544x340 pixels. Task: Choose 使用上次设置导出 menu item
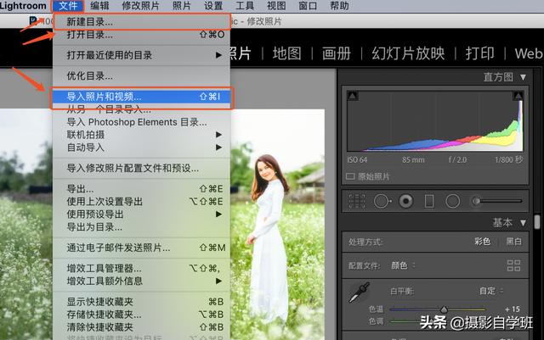pyautogui.click(x=141, y=202)
